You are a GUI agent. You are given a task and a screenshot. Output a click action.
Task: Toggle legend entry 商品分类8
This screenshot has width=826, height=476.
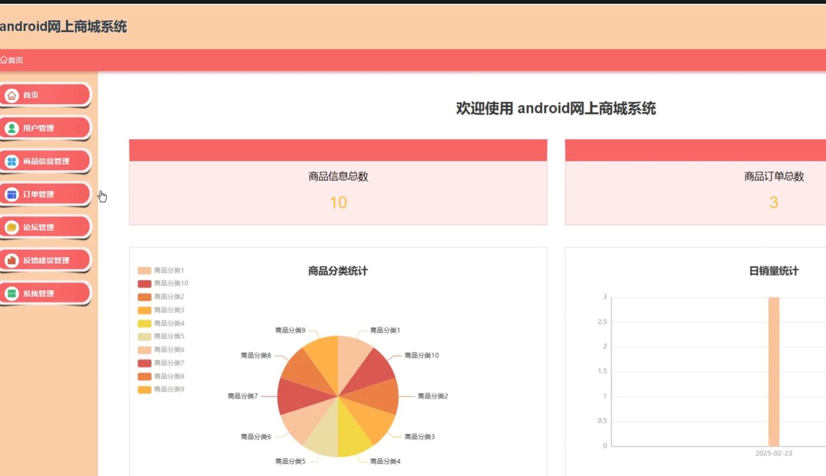[x=161, y=376]
